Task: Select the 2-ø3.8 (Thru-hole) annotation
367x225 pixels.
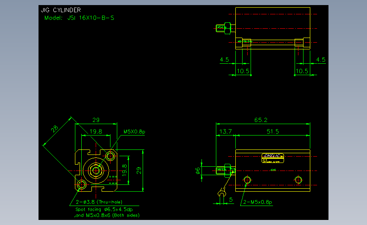Action: 99,202
